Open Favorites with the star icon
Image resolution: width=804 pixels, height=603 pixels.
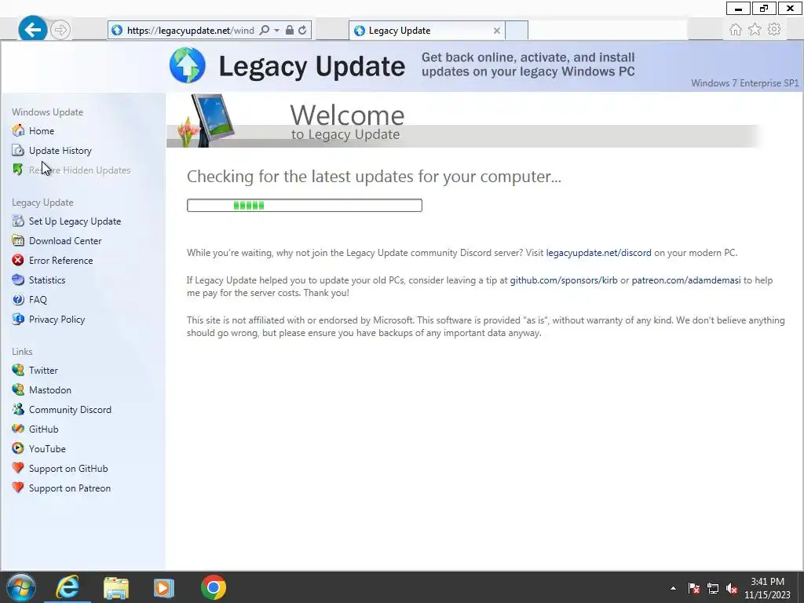tap(755, 30)
